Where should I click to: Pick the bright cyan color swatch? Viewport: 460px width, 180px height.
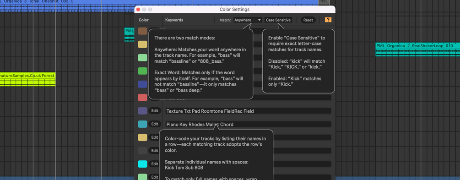tap(142, 164)
